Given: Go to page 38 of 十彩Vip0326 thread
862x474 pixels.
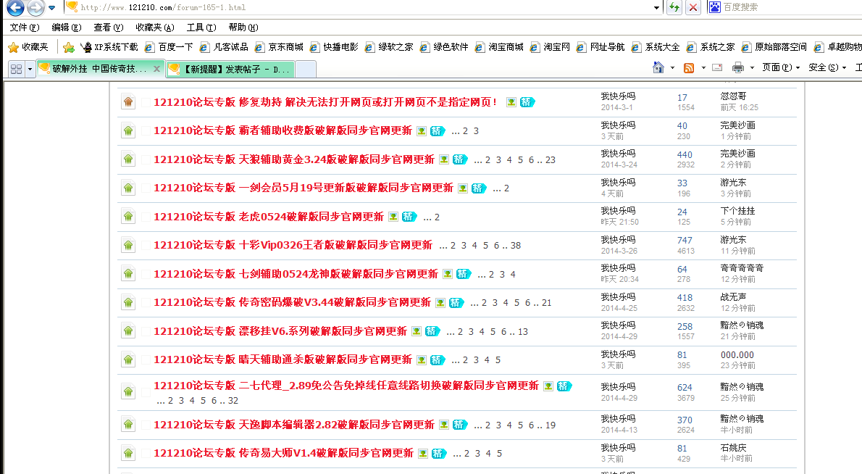Looking at the screenshot, I should pos(515,245).
